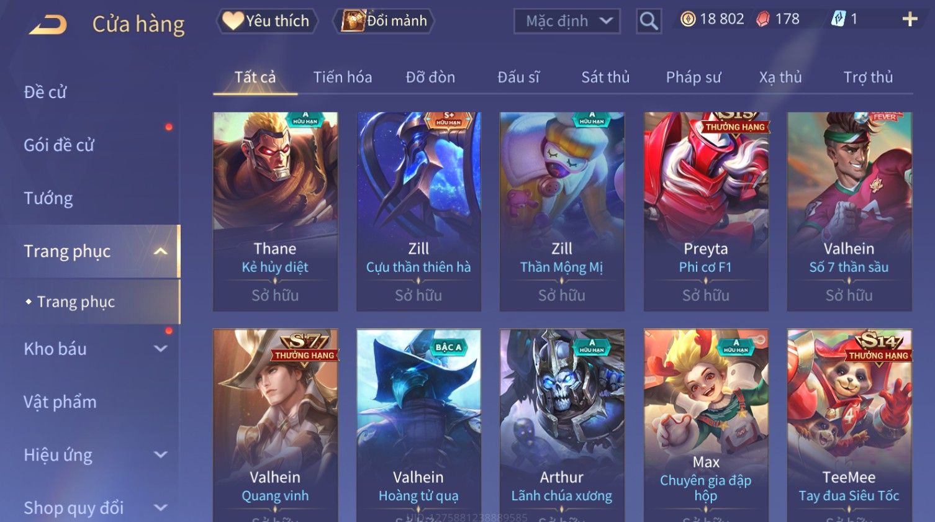
Task: Open Gói đề cử in sidebar
Action: (x=59, y=145)
